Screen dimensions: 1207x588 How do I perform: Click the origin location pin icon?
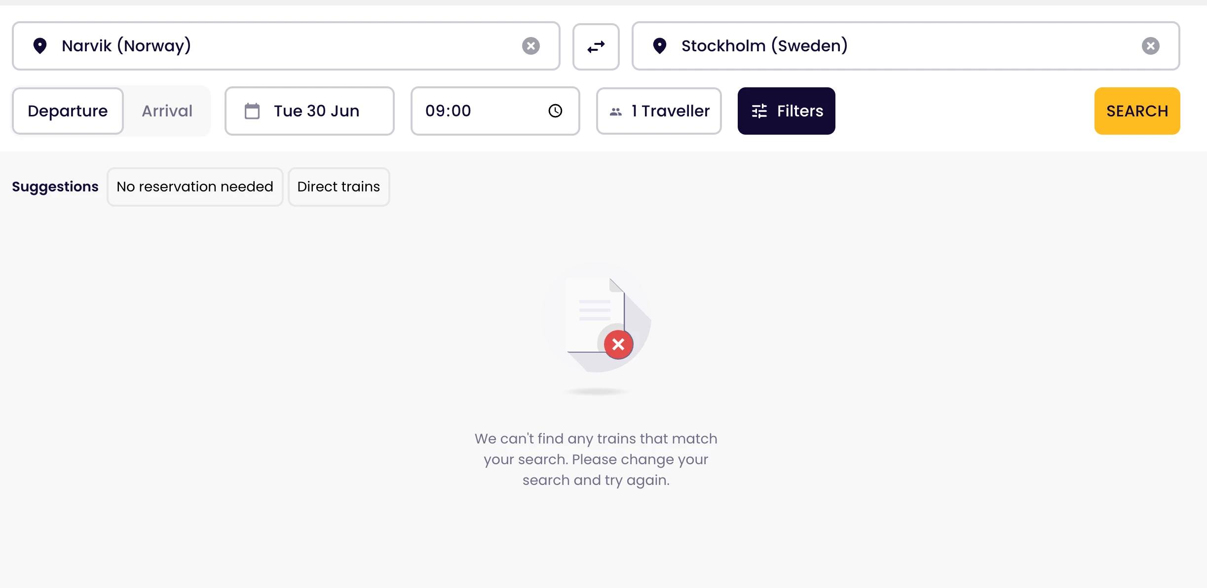pyautogui.click(x=40, y=46)
